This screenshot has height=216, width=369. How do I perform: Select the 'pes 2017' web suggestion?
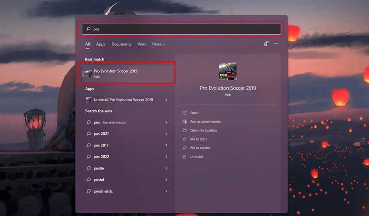127,145
